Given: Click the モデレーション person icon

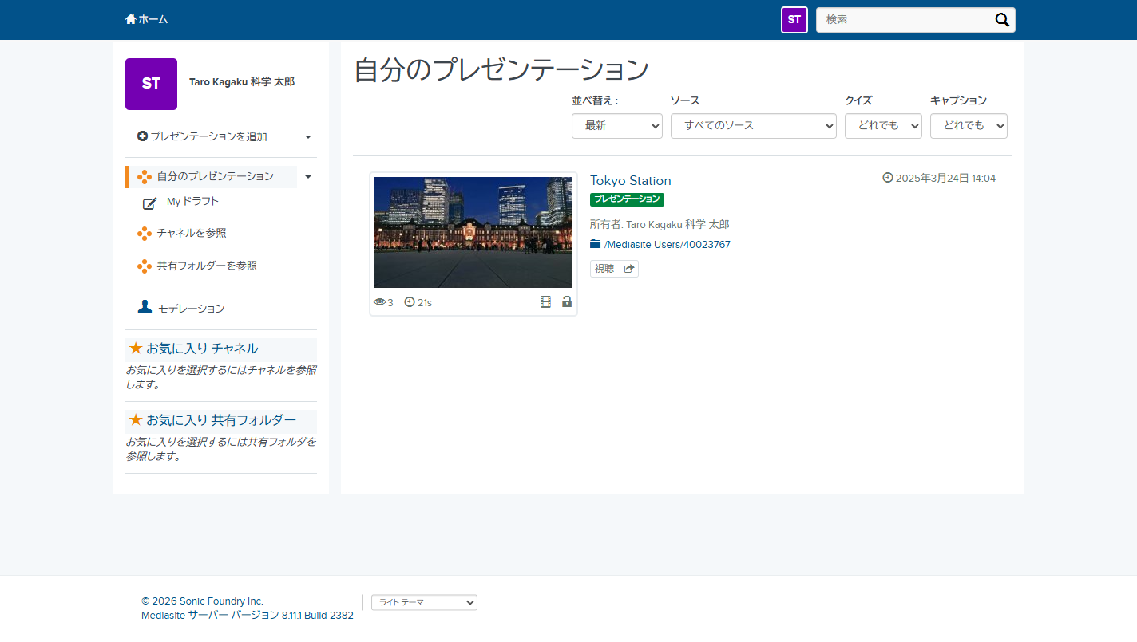Looking at the screenshot, I should [145, 307].
